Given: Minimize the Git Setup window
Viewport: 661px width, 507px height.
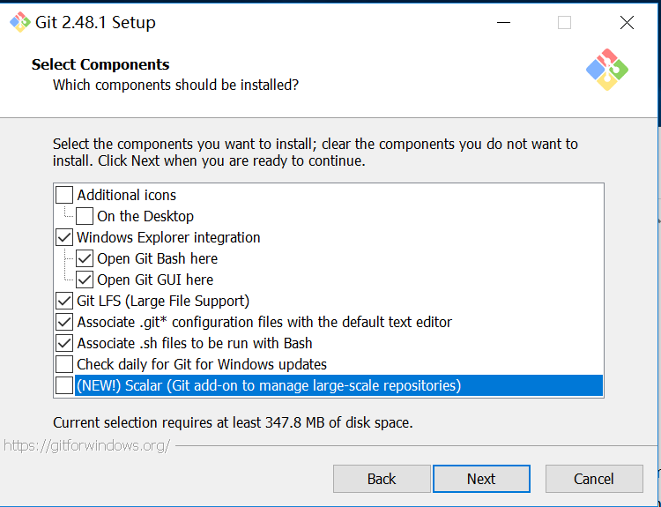Looking at the screenshot, I should tap(503, 22).
